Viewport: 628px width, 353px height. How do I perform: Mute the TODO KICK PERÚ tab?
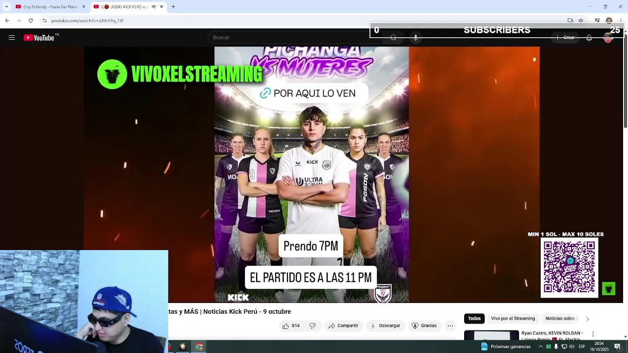tap(154, 7)
